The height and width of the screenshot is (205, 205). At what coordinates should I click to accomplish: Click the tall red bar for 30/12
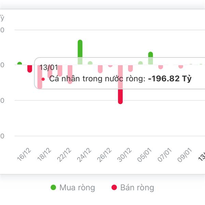tap(120, 96)
